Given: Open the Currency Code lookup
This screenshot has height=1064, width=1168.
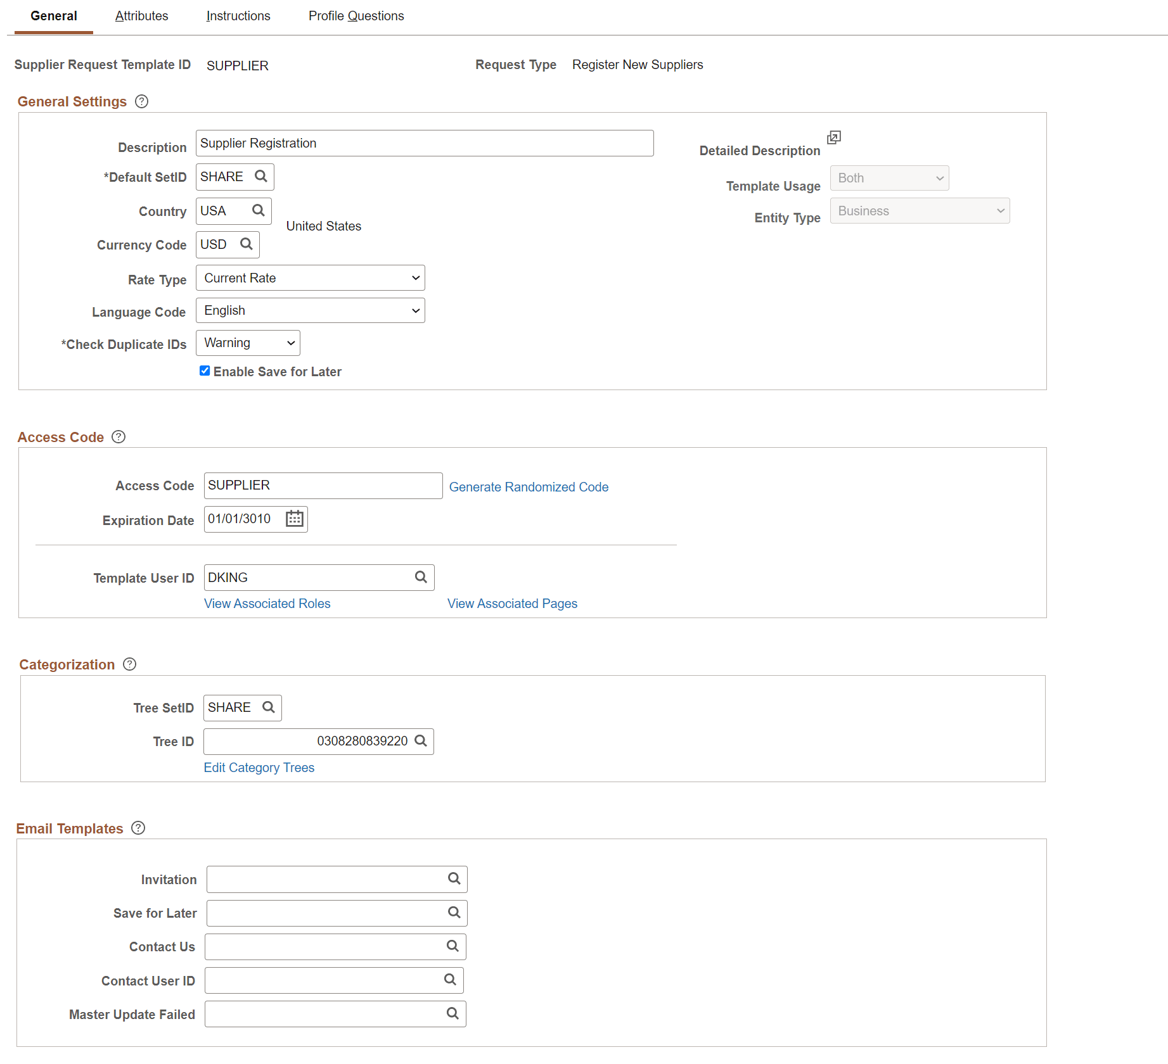Looking at the screenshot, I should [247, 244].
